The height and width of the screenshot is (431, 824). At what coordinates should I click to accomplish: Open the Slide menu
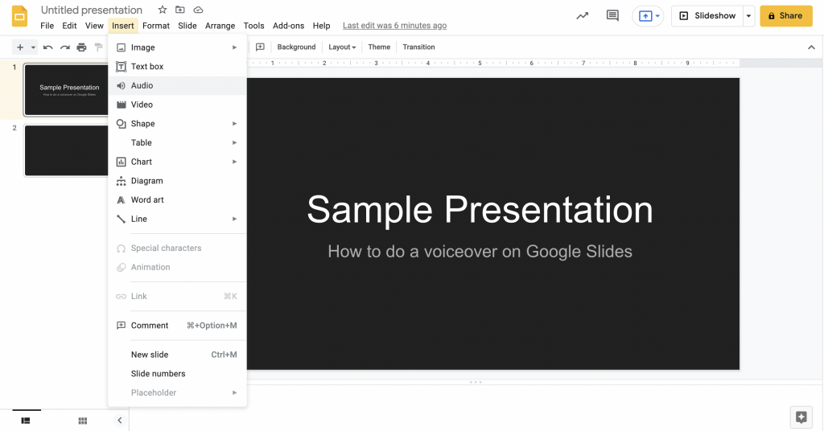pyautogui.click(x=187, y=25)
